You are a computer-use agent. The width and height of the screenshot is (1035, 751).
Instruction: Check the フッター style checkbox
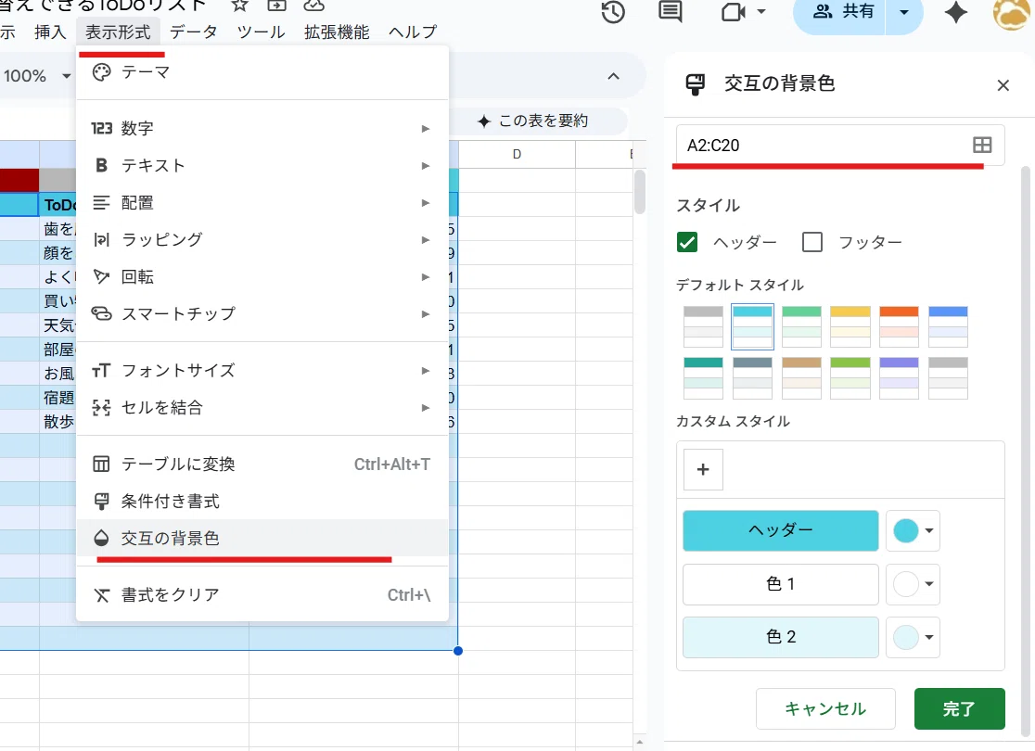811,242
